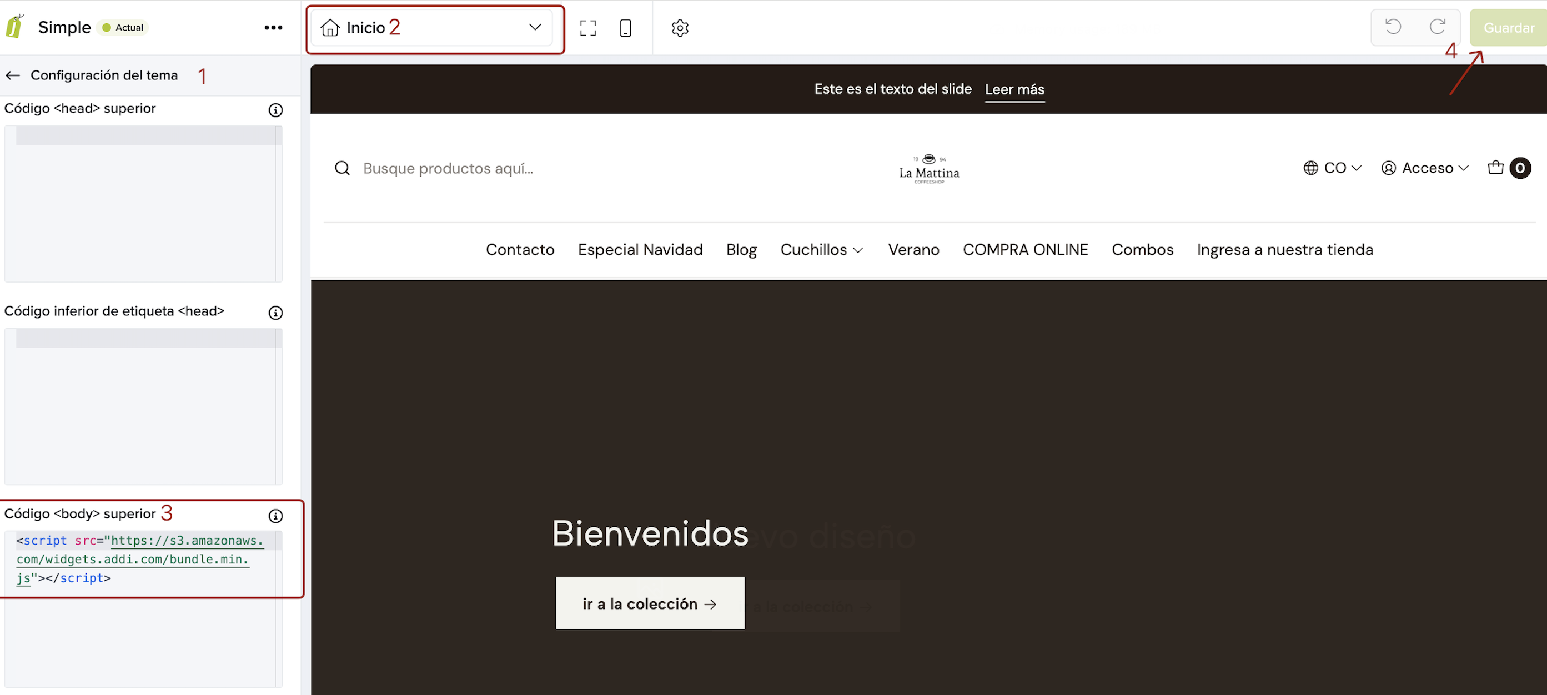Go back using the arrow beside Configuración del tema
The height and width of the screenshot is (695, 1547).
coord(13,75)
